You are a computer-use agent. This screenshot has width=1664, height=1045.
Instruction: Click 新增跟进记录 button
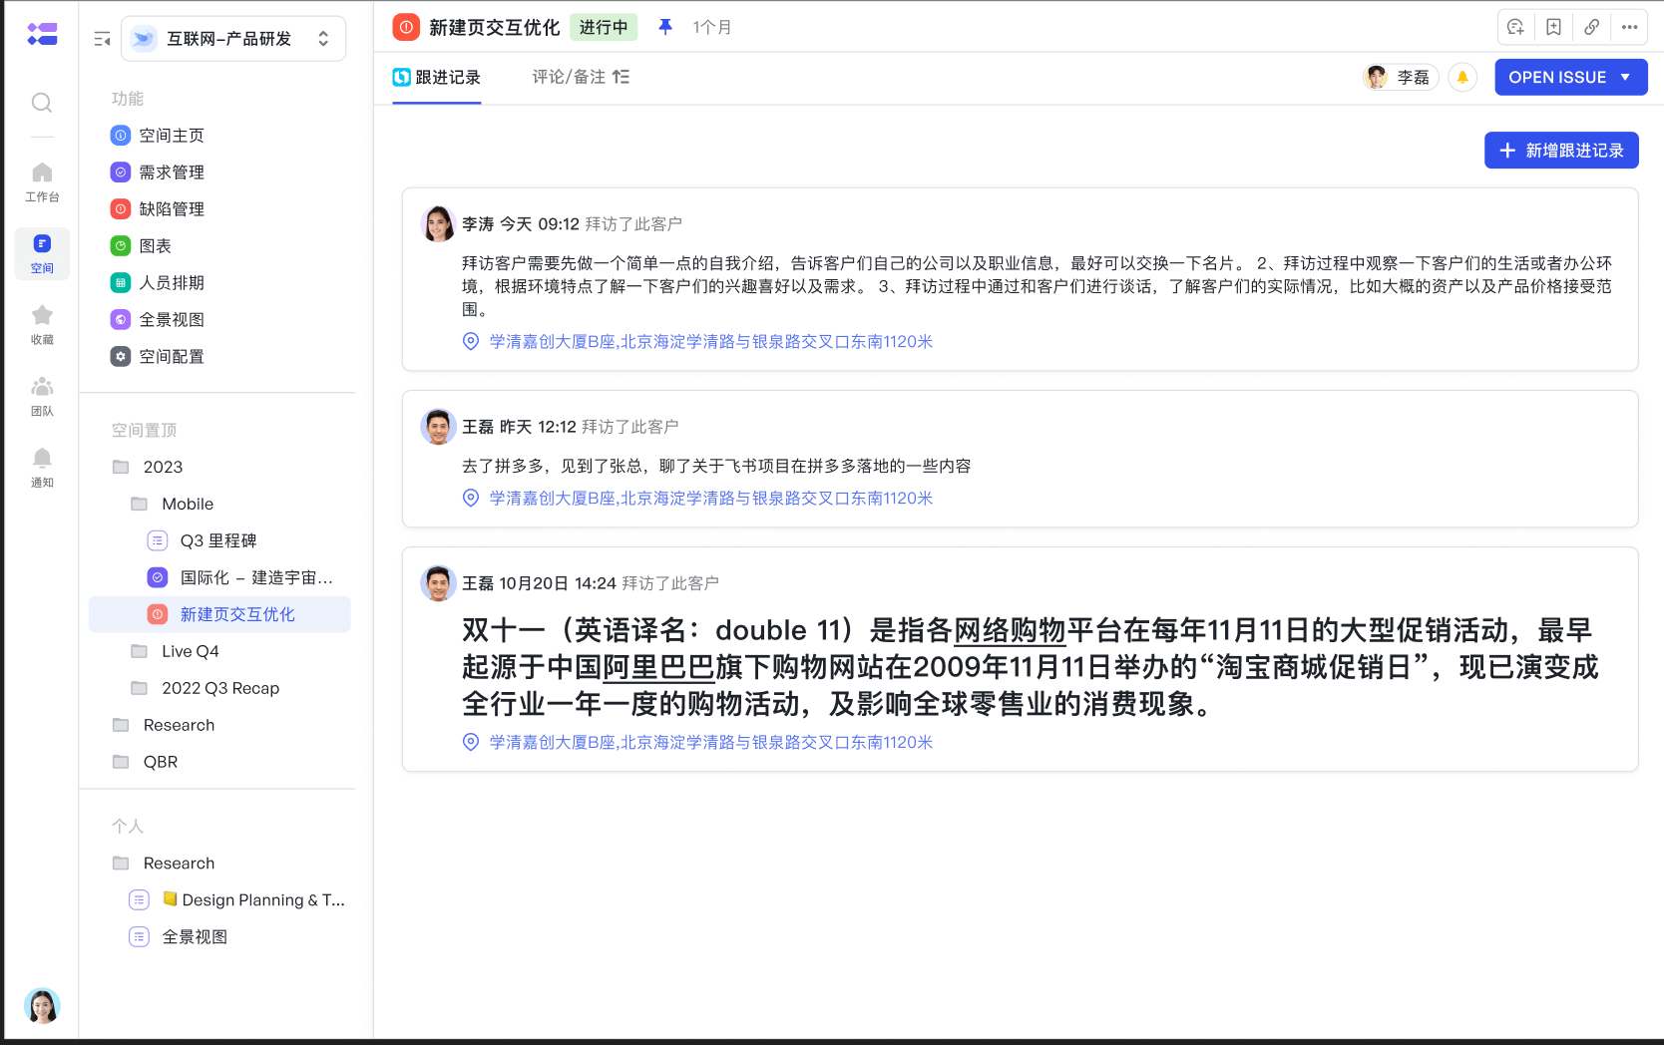[1561, 151]
